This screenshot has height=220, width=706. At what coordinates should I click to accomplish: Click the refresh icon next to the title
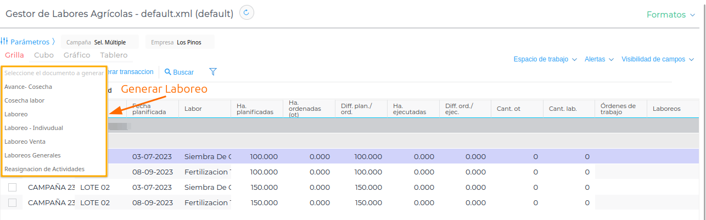pyautogui.click(x=246, y=13)
